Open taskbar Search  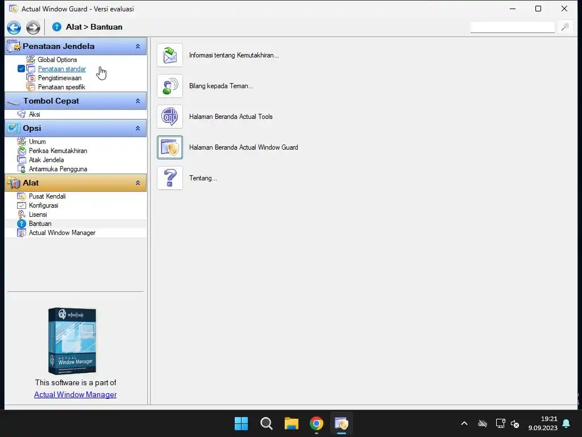point(266,423)
